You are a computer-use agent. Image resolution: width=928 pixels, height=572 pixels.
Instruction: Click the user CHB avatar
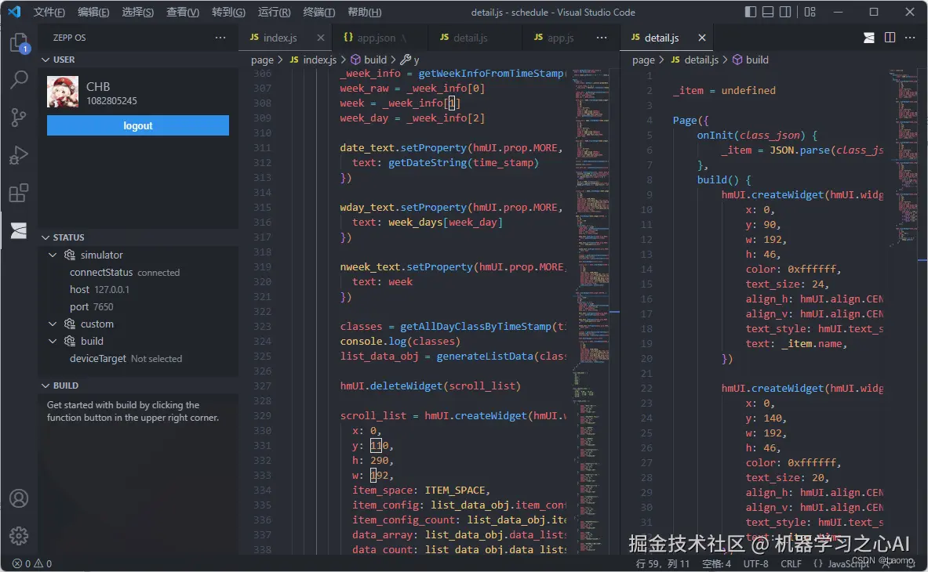[x=63, y=92]
